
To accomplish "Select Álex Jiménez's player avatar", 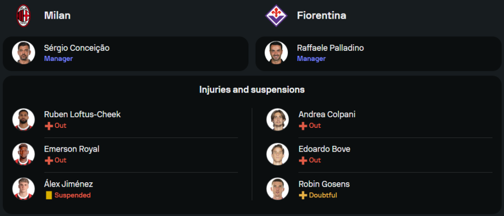I will pyautogui.click(x=24, y=189).
